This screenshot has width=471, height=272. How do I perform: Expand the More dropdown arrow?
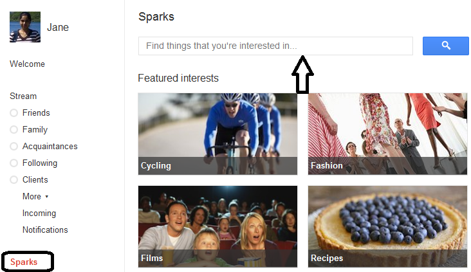[x=46, y=197]
